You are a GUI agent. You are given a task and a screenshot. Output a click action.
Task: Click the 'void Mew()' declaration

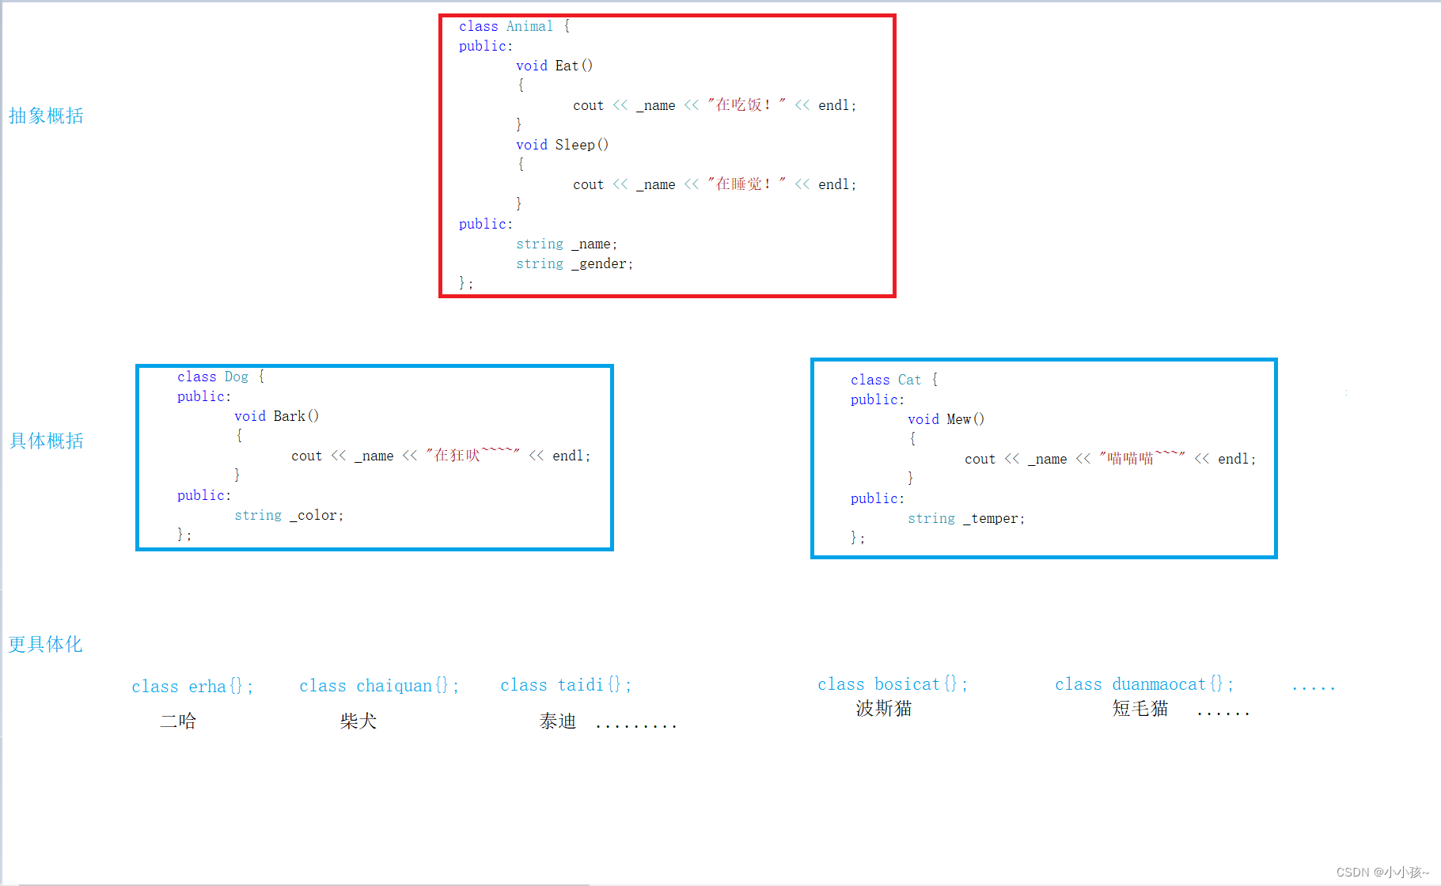coord(946,419)
